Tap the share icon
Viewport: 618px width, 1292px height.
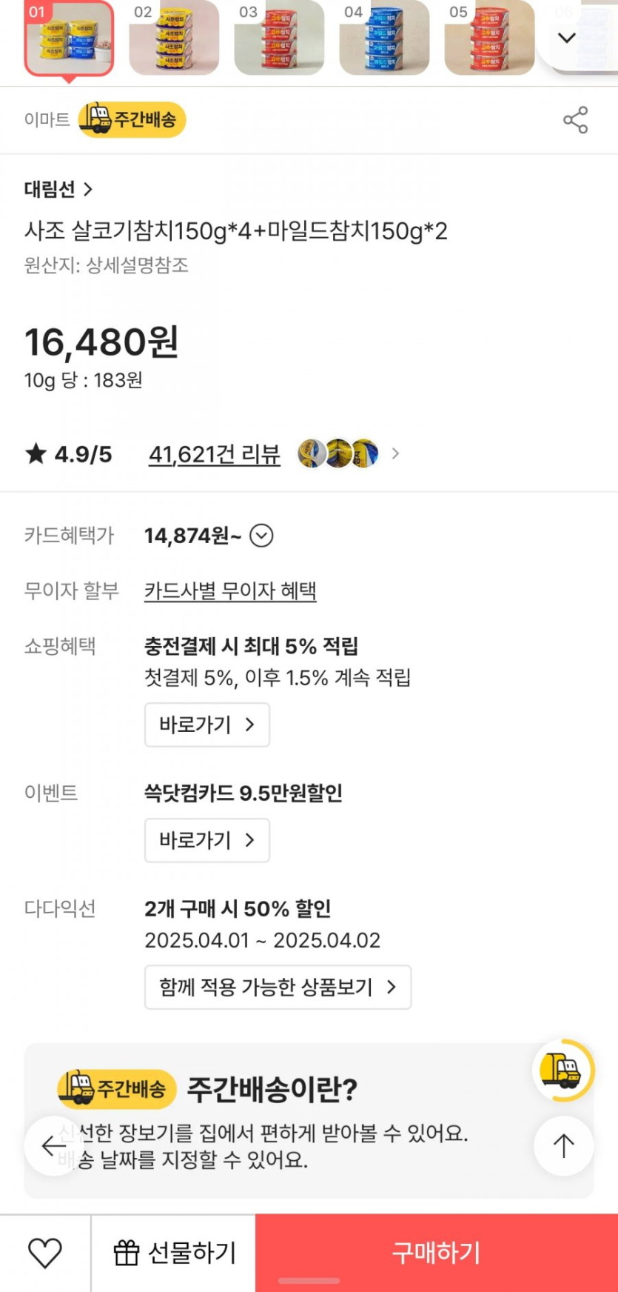click(x=575, y=120)
